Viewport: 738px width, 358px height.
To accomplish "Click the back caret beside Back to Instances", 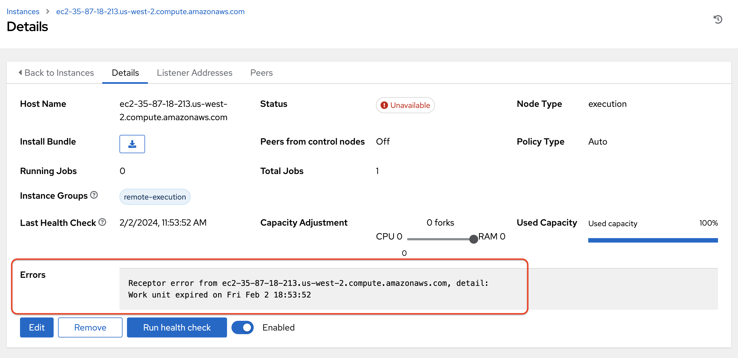I will click(x=20, y=72).
